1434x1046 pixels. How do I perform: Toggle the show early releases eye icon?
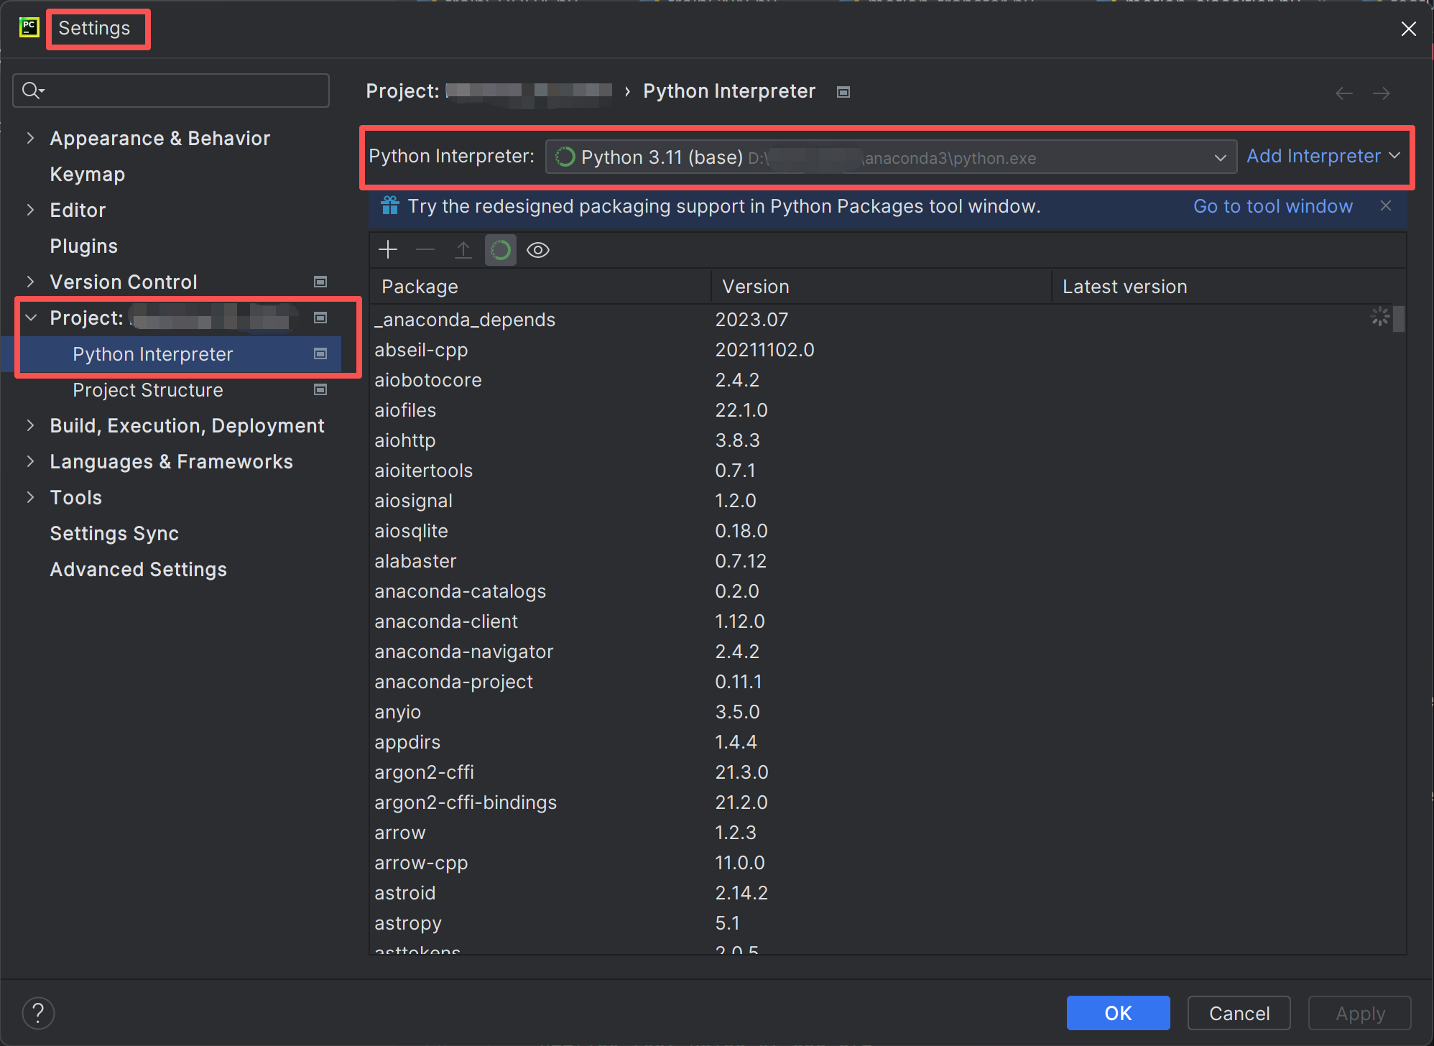[x=538, y=250]
